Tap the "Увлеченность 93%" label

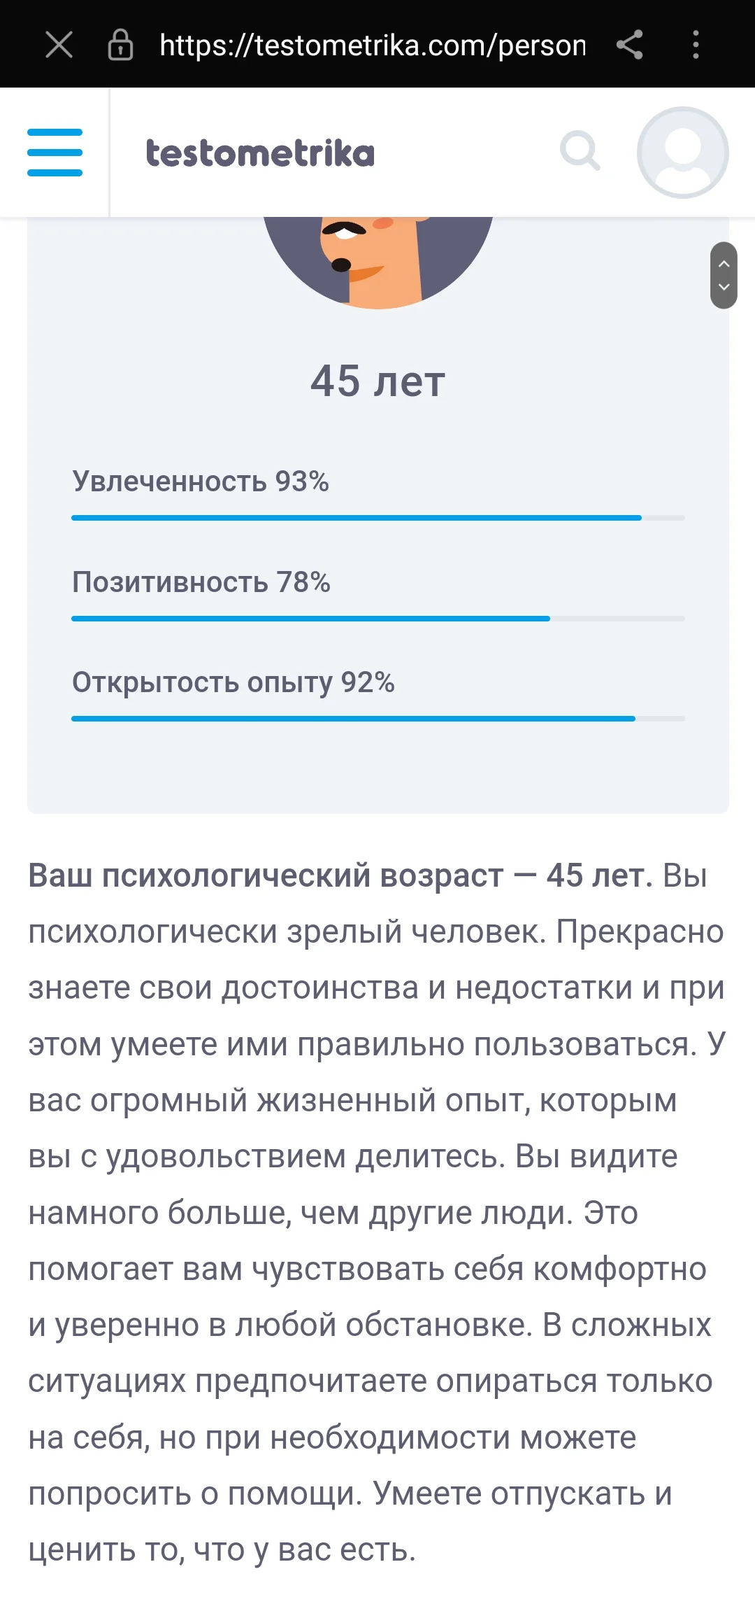click(201, 481)
